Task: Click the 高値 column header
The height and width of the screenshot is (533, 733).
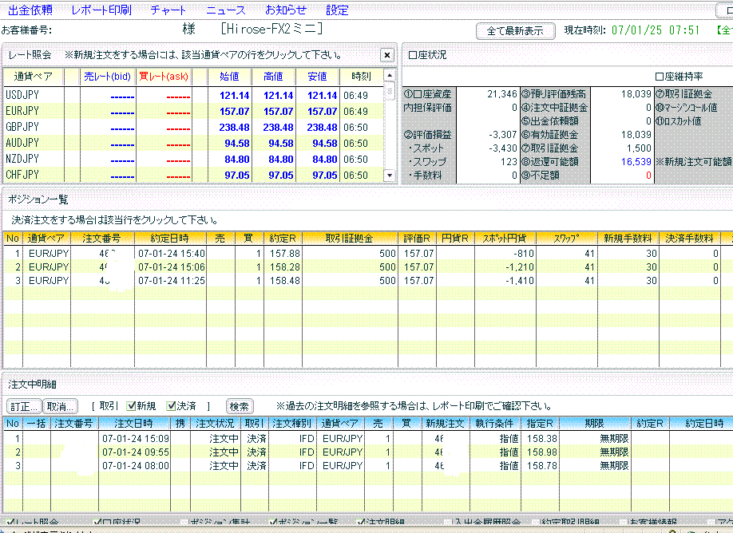Action: pos(273,77)
